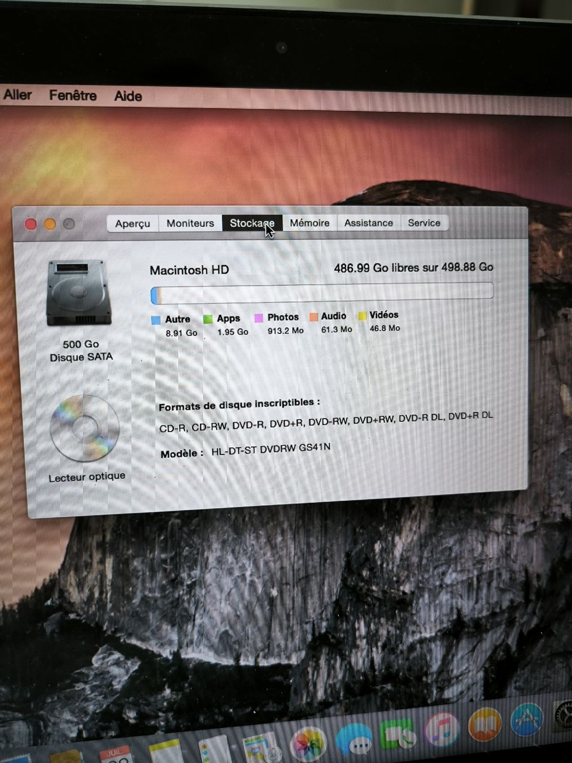Close the window with the red button
The image size is (572, 763).
click(31, 224)
